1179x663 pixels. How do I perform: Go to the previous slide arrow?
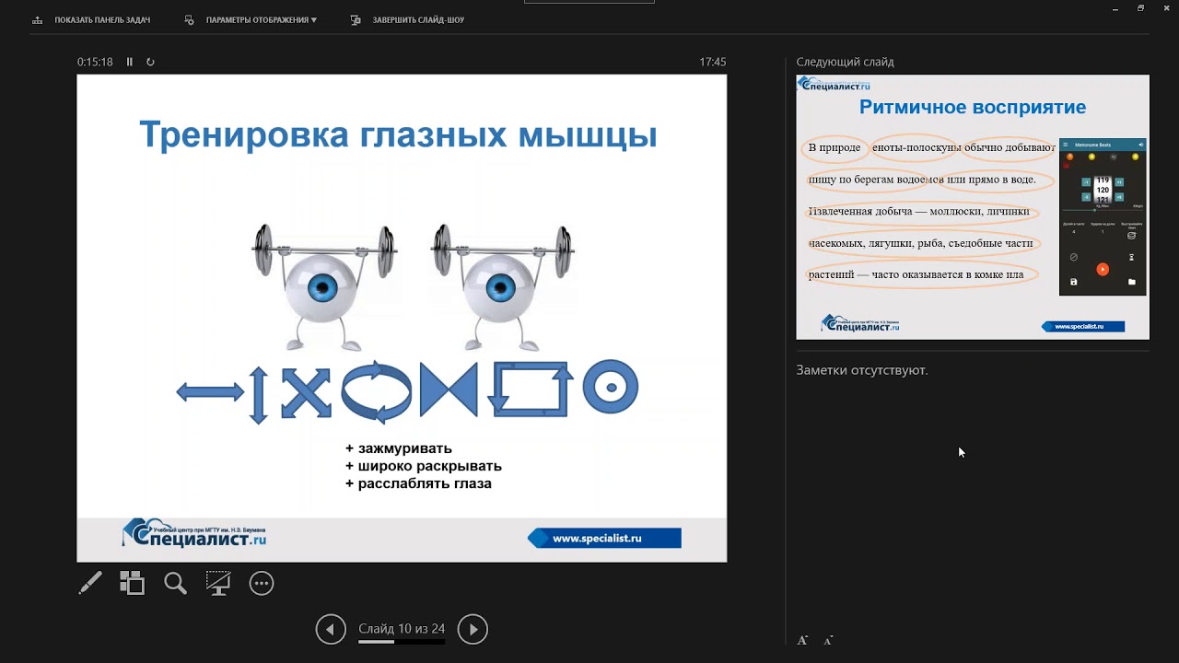coord(331,629)
